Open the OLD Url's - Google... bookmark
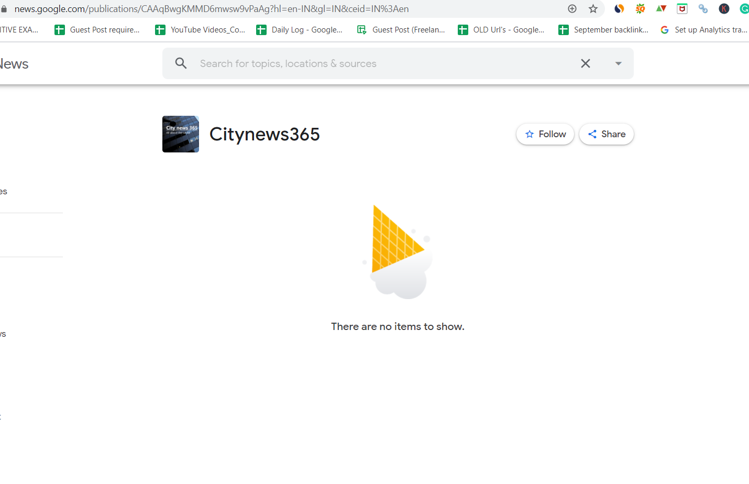 coord(501,30)
